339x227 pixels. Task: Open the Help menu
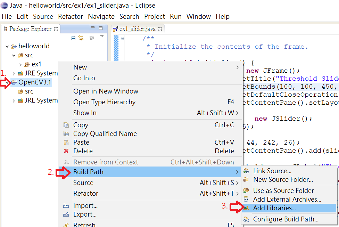coord(222,16)
